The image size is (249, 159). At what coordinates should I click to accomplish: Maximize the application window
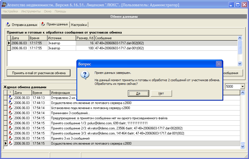(238, 5)
